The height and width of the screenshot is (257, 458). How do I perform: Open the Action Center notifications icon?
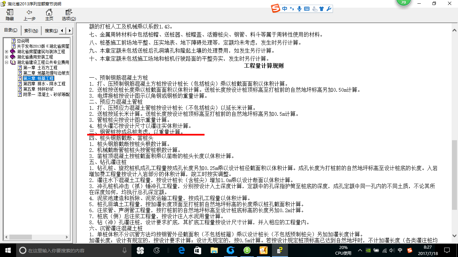pos(446,250)
